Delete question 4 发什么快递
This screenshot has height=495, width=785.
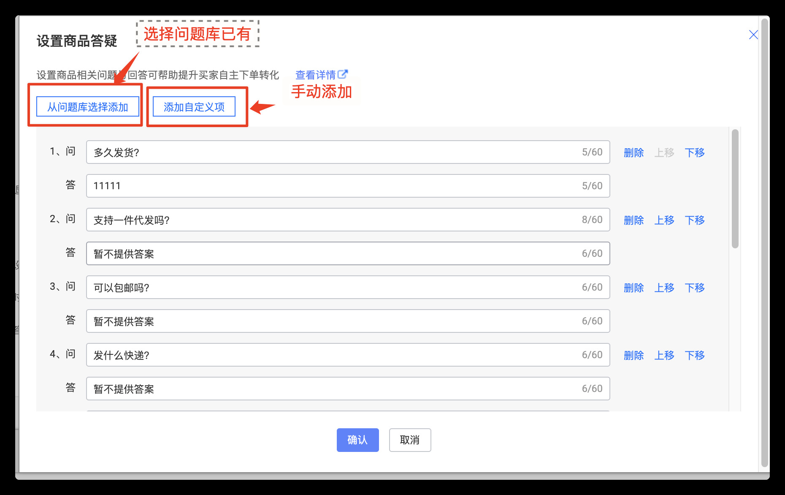633,355
